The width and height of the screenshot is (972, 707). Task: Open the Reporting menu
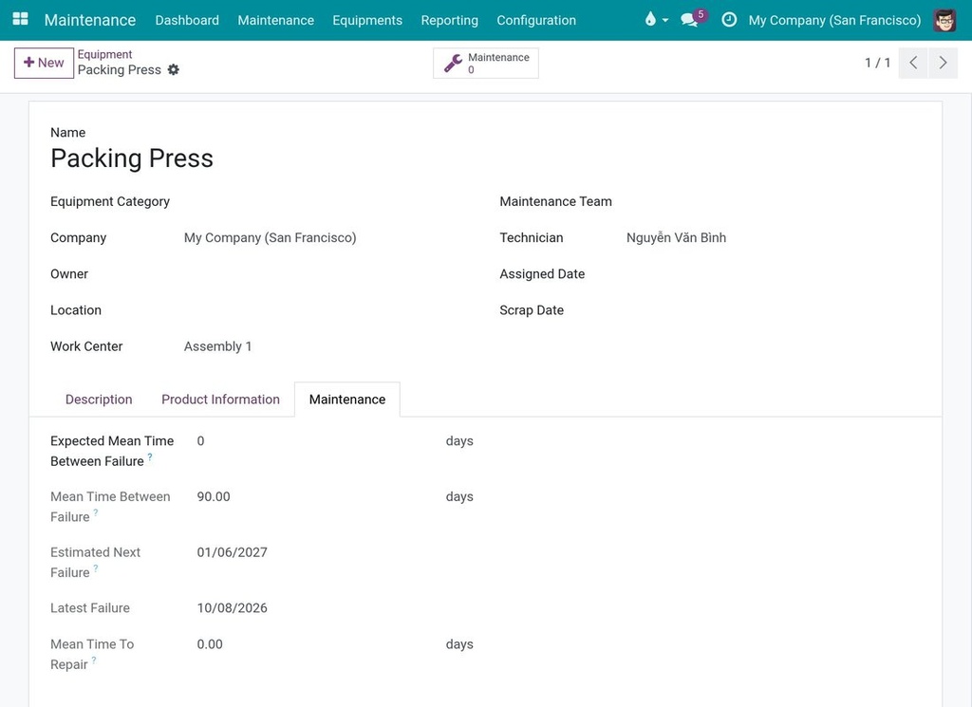[x=449, y=20]
